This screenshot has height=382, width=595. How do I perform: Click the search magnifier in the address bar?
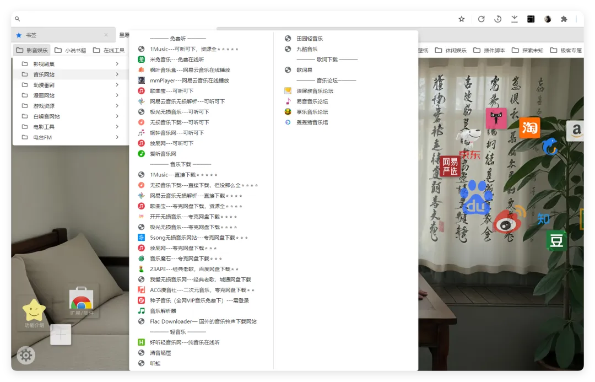tap(18, 19)
